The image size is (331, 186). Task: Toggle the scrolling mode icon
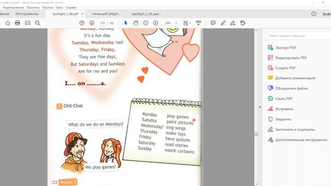tap(199, 23)
